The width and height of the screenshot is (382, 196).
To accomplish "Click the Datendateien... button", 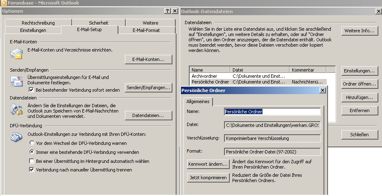I will [148, 115].
